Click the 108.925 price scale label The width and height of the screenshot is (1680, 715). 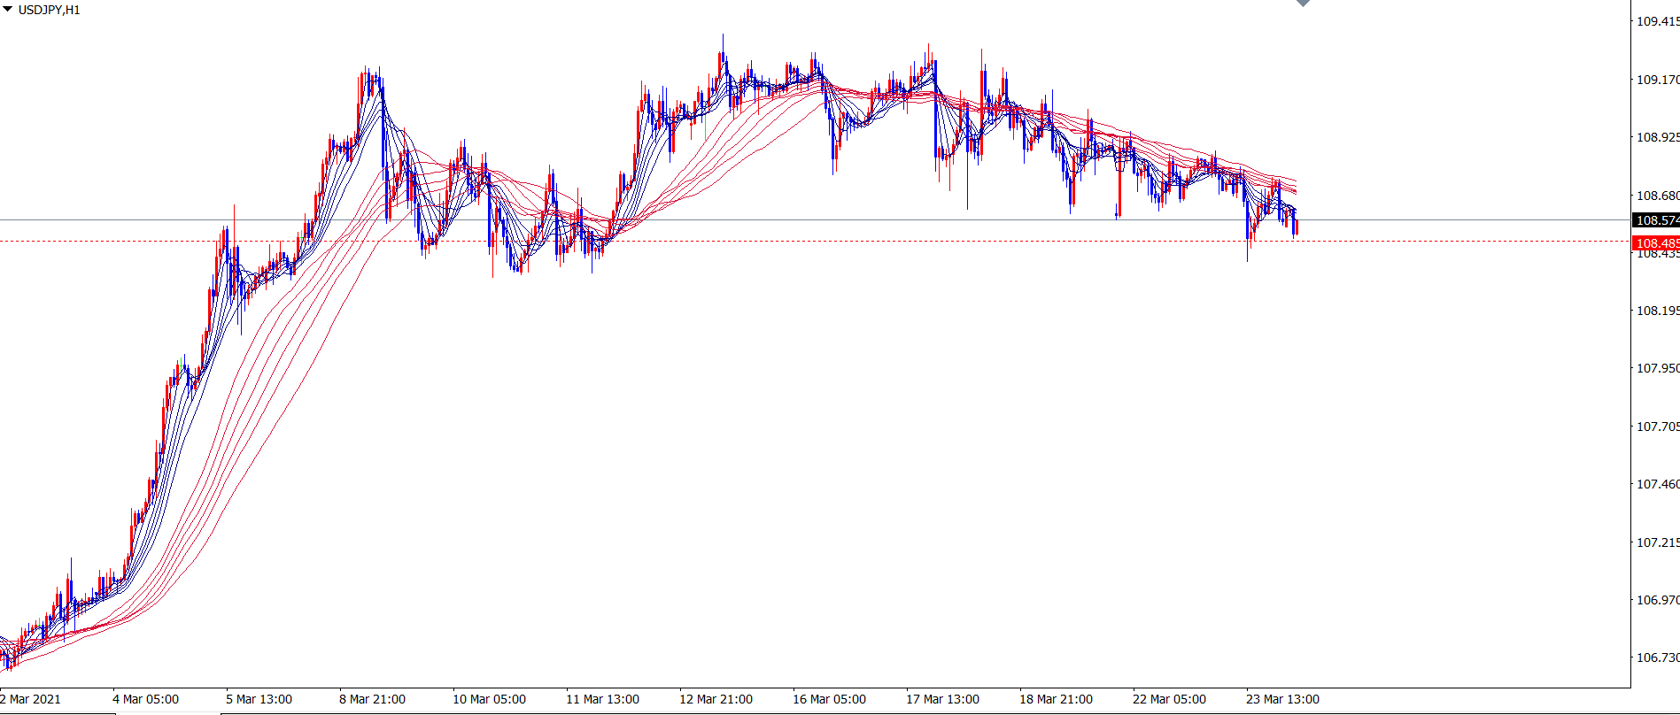point(1656,137)
